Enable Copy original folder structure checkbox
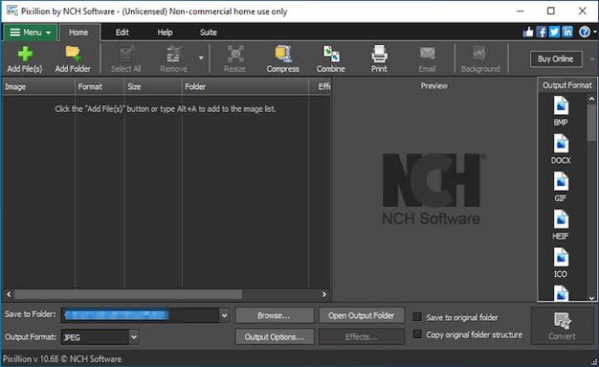 coord(417,334)
